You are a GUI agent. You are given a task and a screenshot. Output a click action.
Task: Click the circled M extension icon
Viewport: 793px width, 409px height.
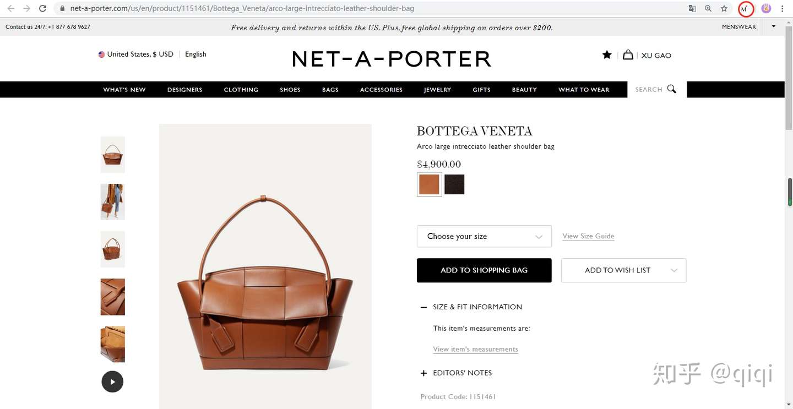(x=745, y=9)
